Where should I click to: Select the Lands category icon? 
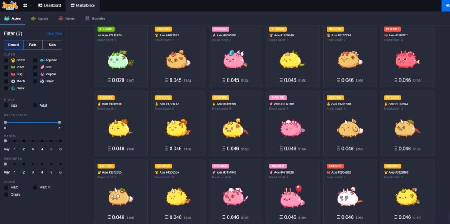(x=33, y=18)
